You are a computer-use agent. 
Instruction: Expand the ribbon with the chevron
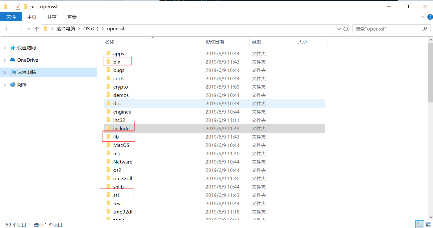click(x=422, y=17)
